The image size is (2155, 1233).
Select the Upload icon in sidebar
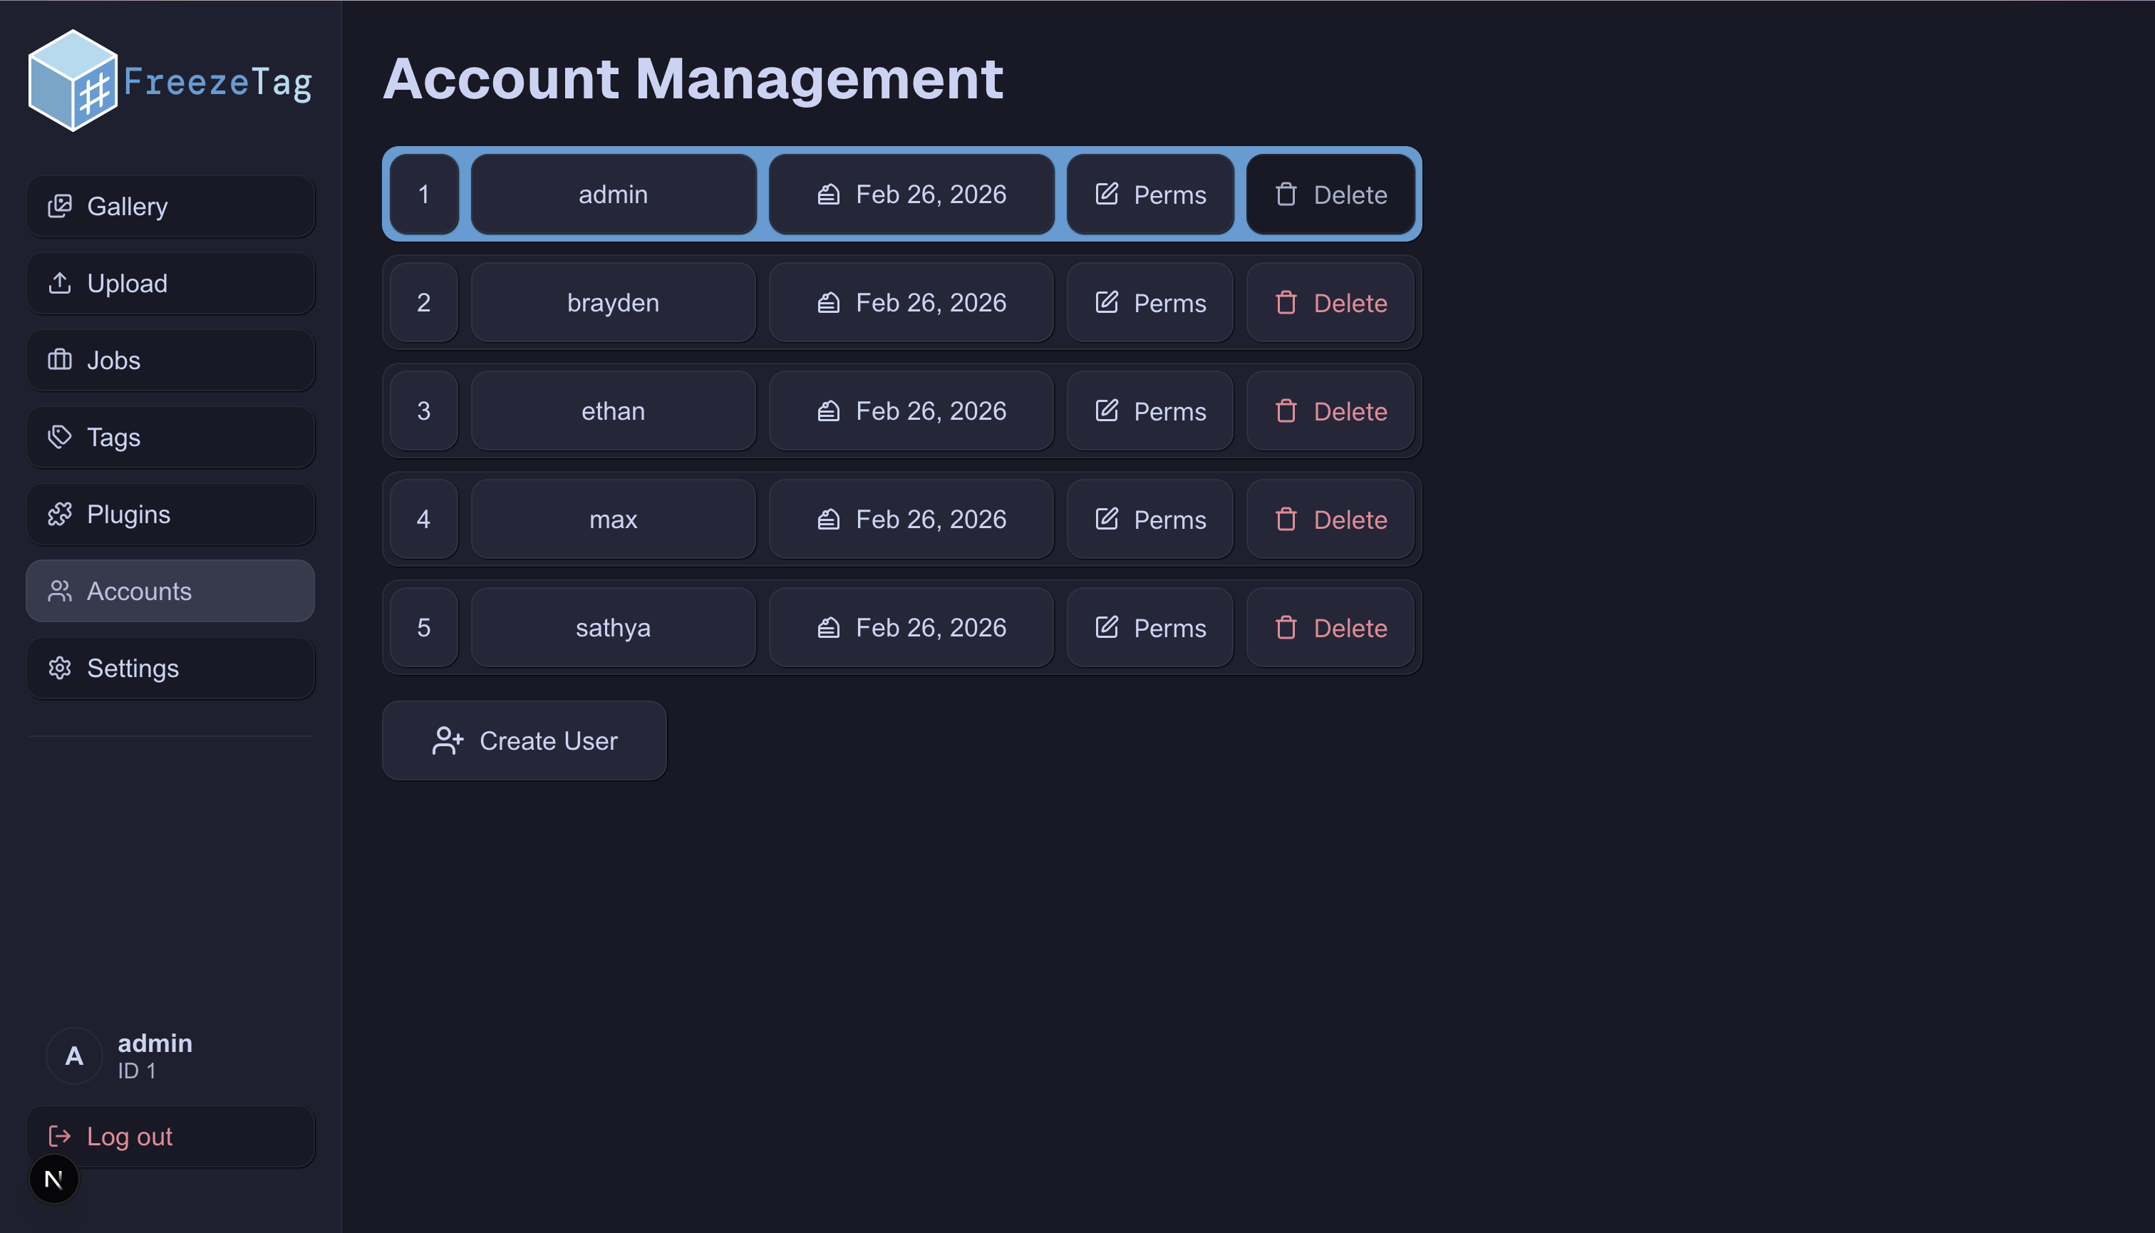pos(60,283)
